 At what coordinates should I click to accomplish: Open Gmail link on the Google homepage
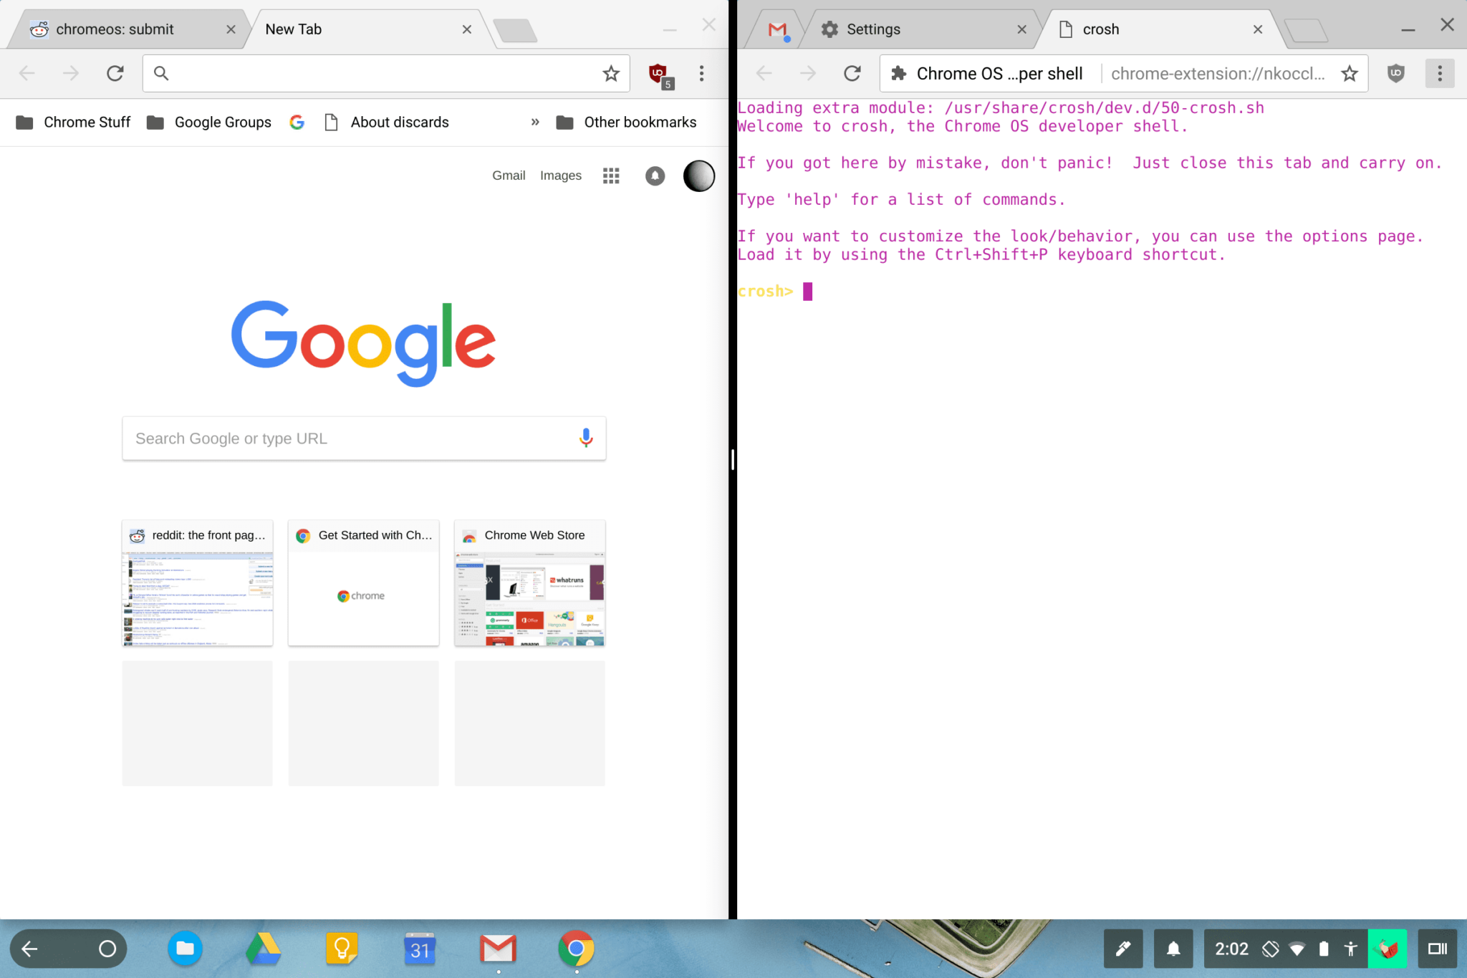pos(508,175)
